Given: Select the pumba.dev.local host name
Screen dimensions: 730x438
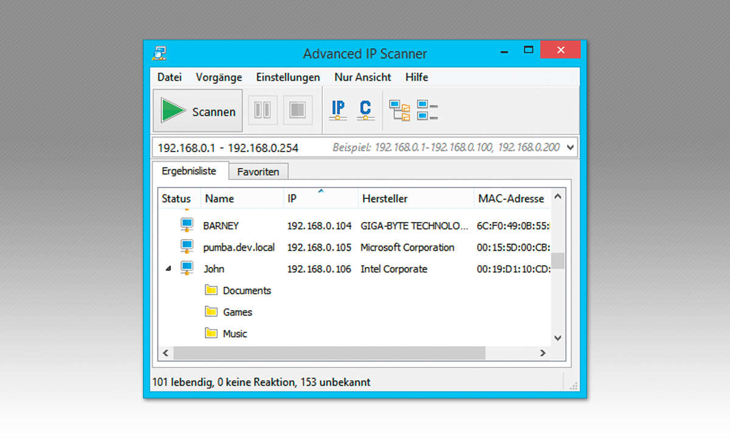Looking at the screenshot, I should click(x=239, y=248).
